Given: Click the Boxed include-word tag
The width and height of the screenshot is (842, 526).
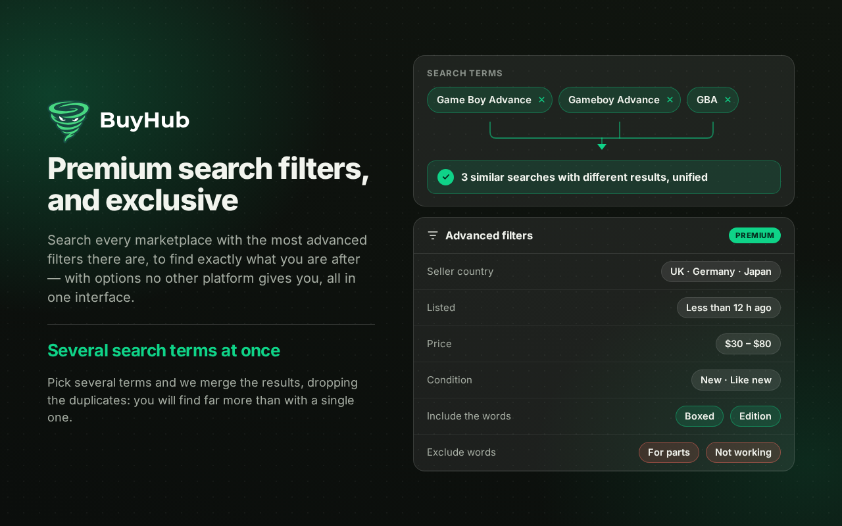Looking at the screenshot, I should pos(699,416).
